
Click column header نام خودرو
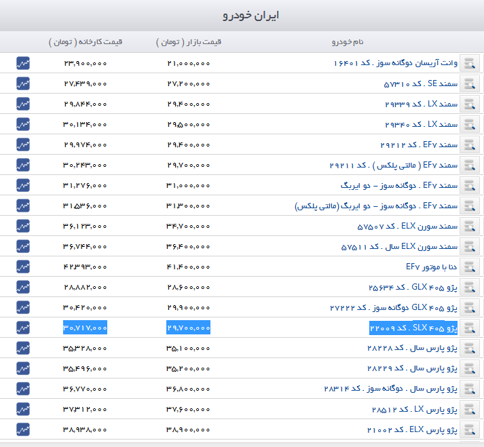coord(348,41)
